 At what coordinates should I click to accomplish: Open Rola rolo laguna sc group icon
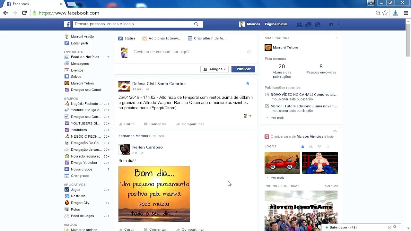point(67,156)
